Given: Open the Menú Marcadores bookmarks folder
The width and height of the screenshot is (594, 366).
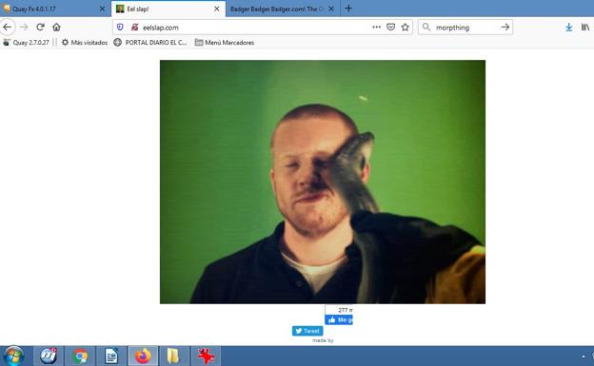Looking at the screenshot, I should pos(225,43).
